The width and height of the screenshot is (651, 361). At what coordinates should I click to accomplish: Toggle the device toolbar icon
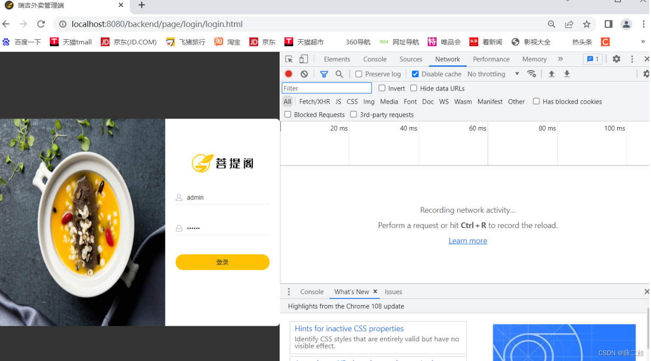tap(304, 59)
